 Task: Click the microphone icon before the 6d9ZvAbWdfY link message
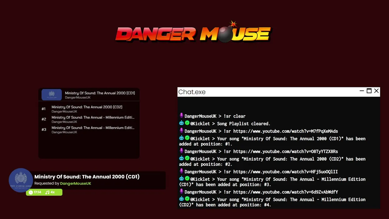pyautogui.click(x=181, y=192)
